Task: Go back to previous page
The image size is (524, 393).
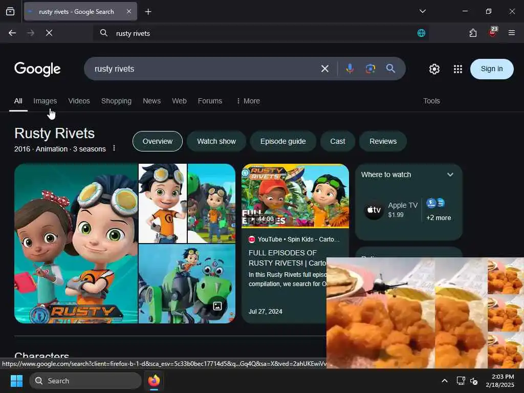Action: point(12,33)
